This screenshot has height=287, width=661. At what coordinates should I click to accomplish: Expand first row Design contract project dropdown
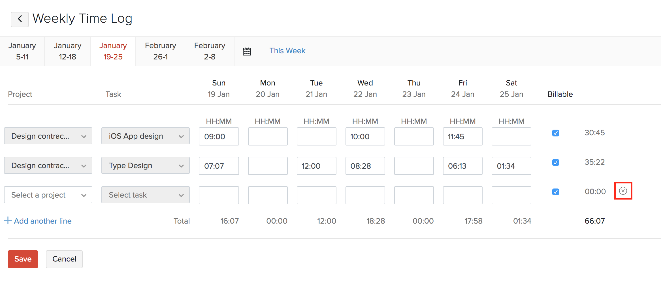[48, 136]
